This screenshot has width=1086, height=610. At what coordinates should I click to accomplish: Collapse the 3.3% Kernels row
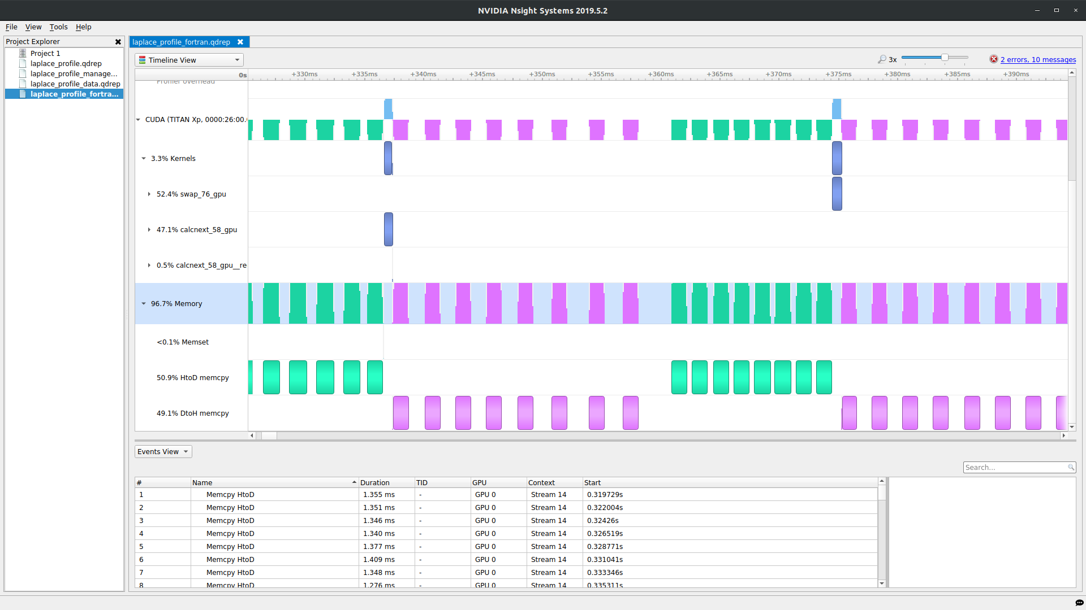tap(144, 159)
